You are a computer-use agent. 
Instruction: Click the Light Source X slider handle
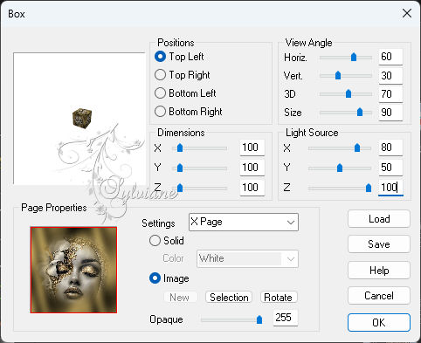(x=357, y=147)
